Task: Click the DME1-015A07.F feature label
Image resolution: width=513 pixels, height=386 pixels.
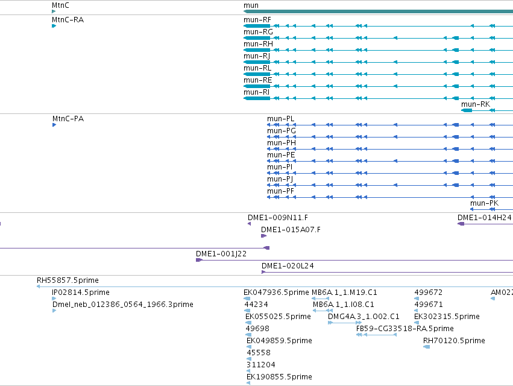Action: (x=291, y=230)
